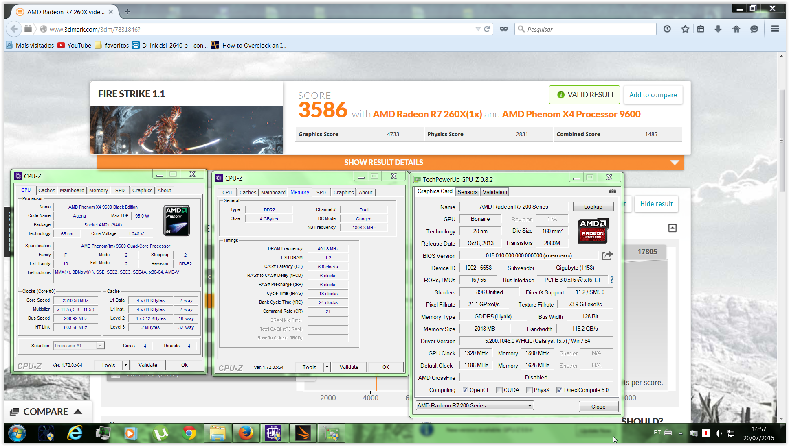This screenshot has height=446, width=789.
Task: Click the URL address field
Action: pos(261,29)
